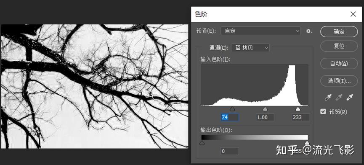Click the input midtone gray slider handle
The height and width of the screenshot is (165, 364).
click(x=265, y=109)
